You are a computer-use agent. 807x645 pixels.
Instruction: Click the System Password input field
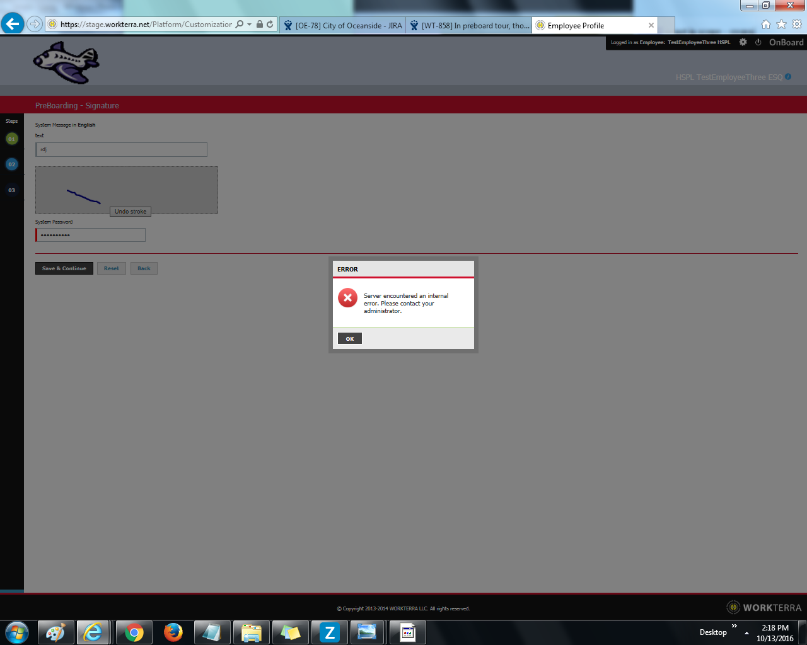[91, 235]
